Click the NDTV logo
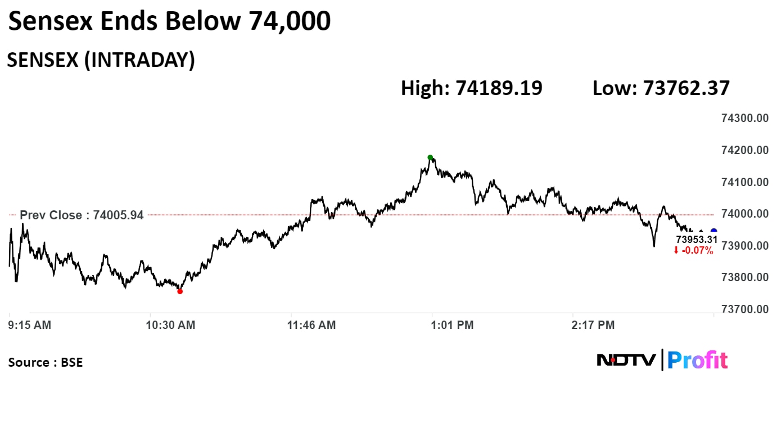 coord(626,360)
